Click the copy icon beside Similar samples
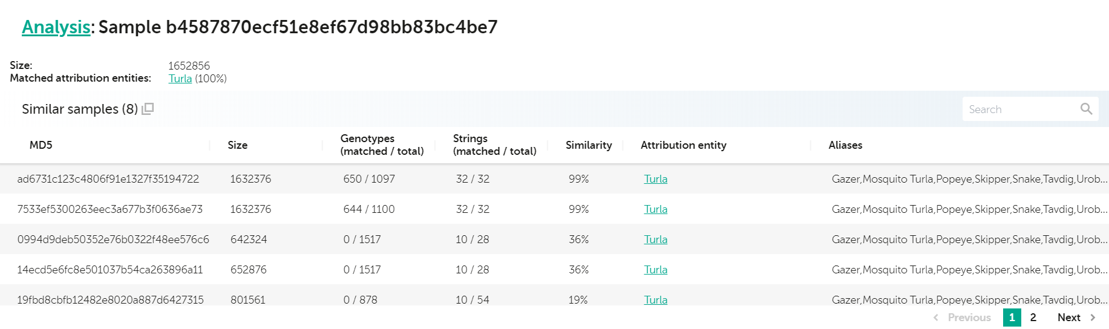1109x329 pixels. [148, 109]
